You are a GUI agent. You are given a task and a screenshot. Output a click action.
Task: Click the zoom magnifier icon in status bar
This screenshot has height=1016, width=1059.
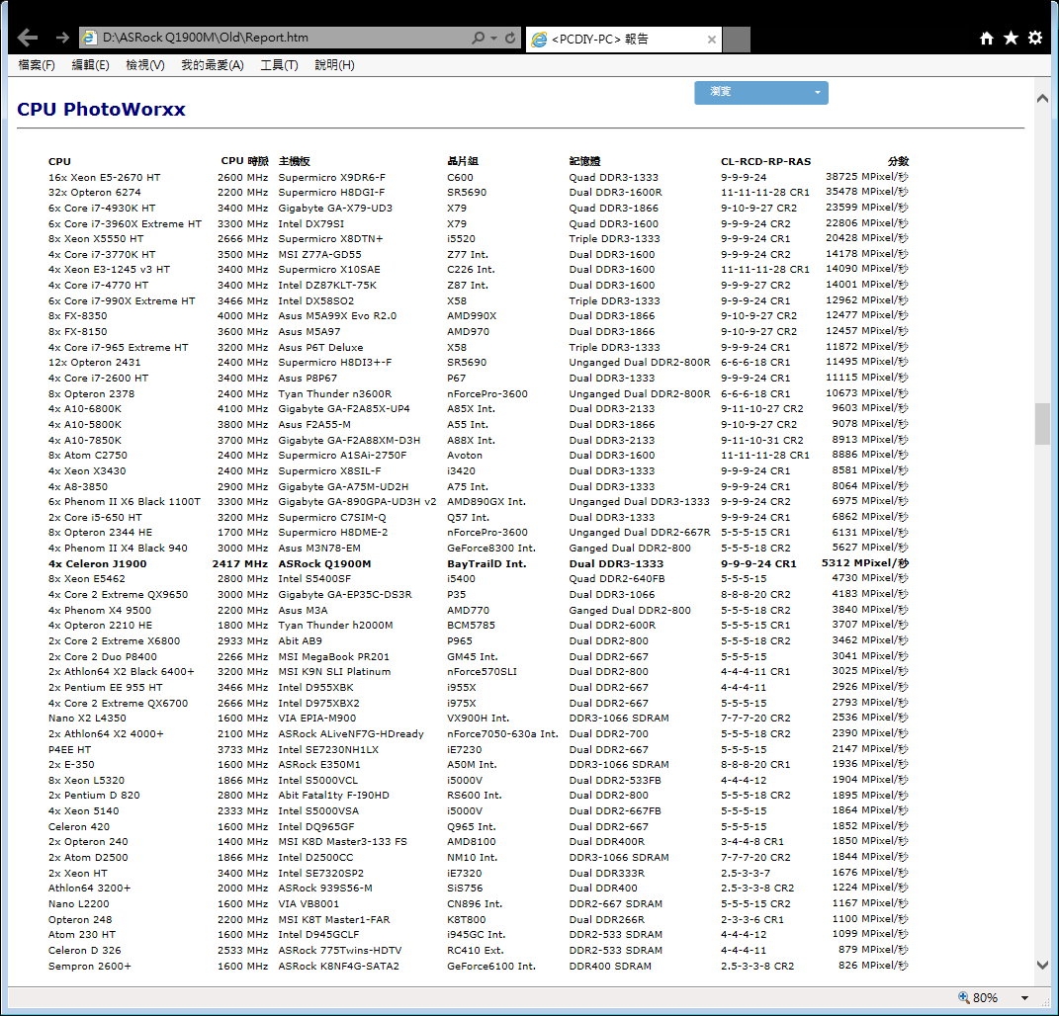pos(964,997)
